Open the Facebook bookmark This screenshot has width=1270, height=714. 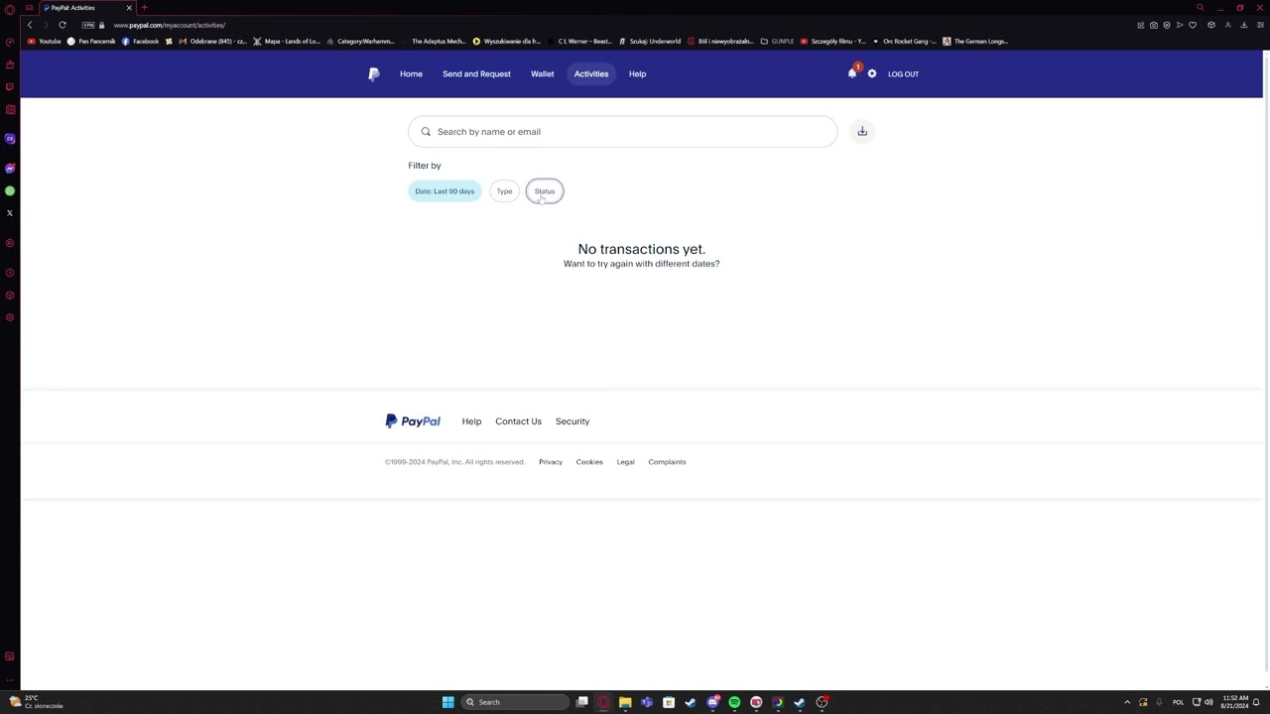click(140, 42)
